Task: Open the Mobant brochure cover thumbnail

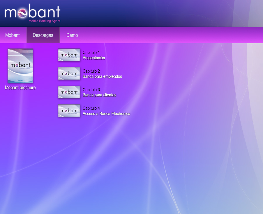Action: 20,66
